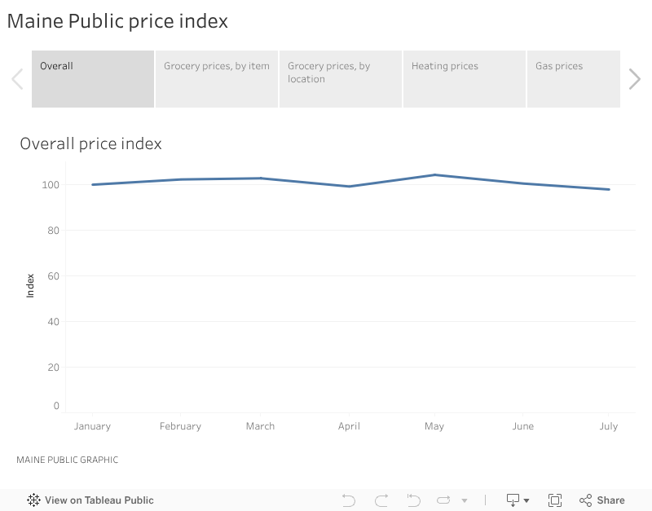652x511 pixels.
Task: Click the redo arrow icon
Action: (x=381, y=500)
